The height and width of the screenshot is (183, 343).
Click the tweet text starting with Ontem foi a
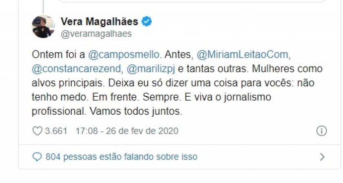click(177, 83)
